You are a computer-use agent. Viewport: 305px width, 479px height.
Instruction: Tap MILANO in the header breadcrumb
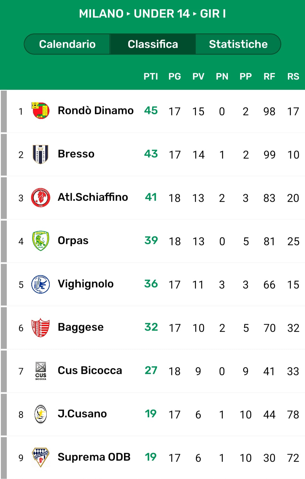tap(101, 14)
